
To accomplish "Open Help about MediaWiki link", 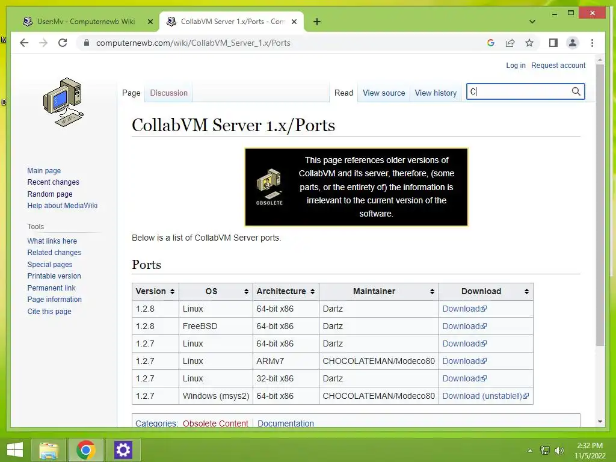I will [62, 206].
